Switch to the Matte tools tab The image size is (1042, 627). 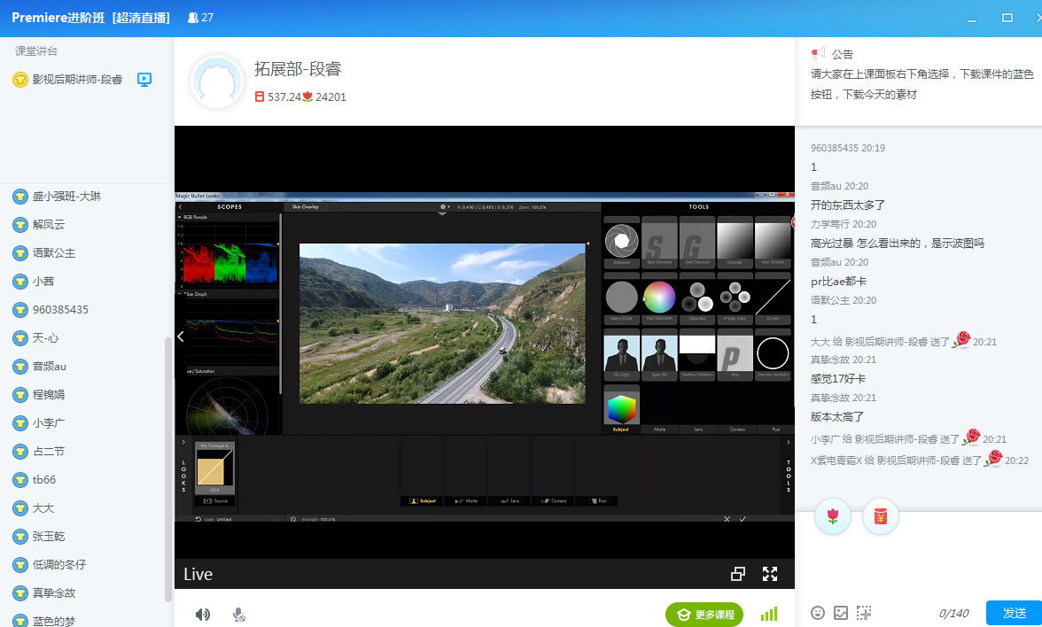659,430
